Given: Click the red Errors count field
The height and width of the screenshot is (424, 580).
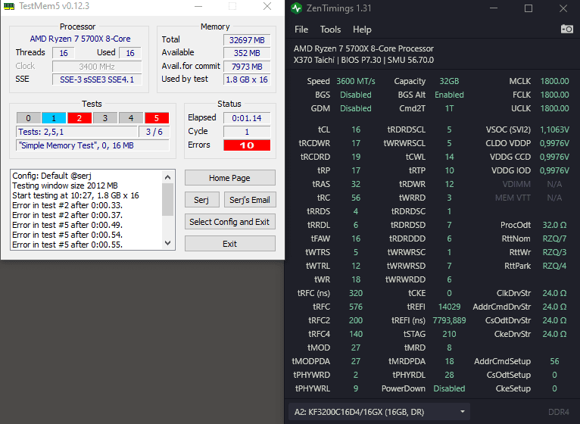Looking at the screenshot, I should click(x=247, y=145).
